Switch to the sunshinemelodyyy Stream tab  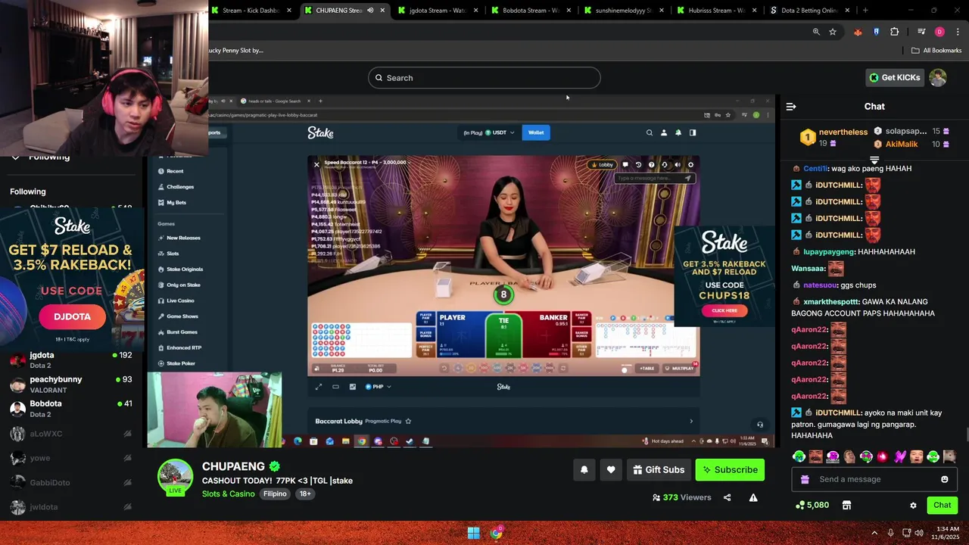tap(623, 11)
